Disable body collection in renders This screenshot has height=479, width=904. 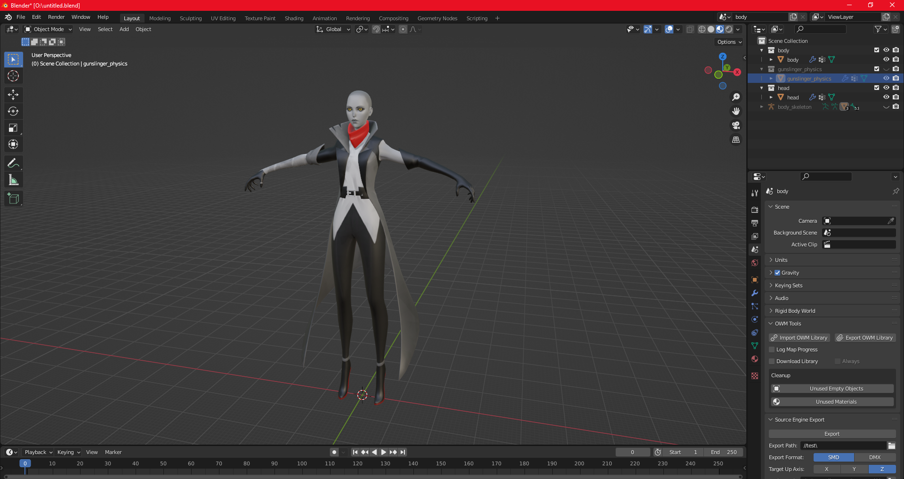[896, 50]
